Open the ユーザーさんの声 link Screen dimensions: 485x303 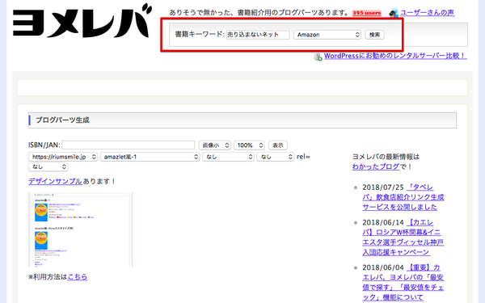tap(427, 13)
